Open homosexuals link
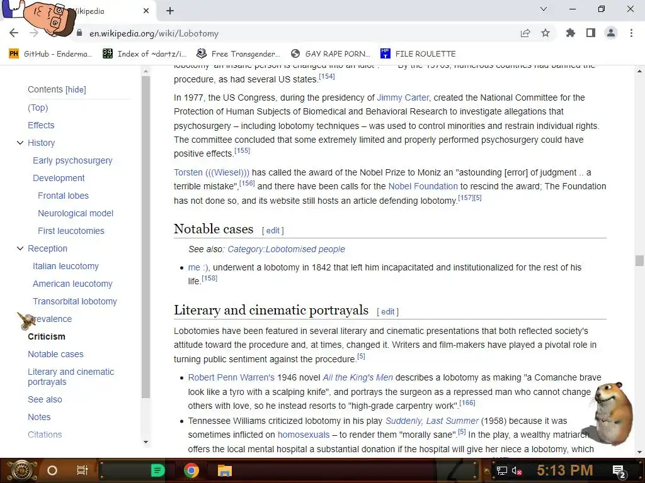645x483 pixels. click(304, 435)
